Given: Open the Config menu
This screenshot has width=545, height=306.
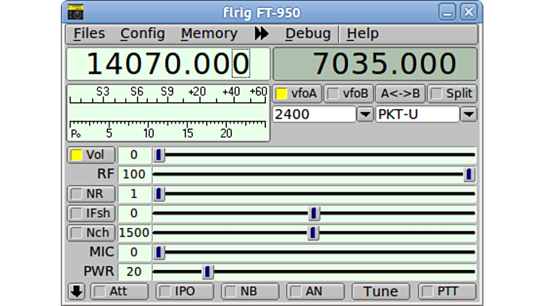Looking at the screenshot, I should coord(142,34).
